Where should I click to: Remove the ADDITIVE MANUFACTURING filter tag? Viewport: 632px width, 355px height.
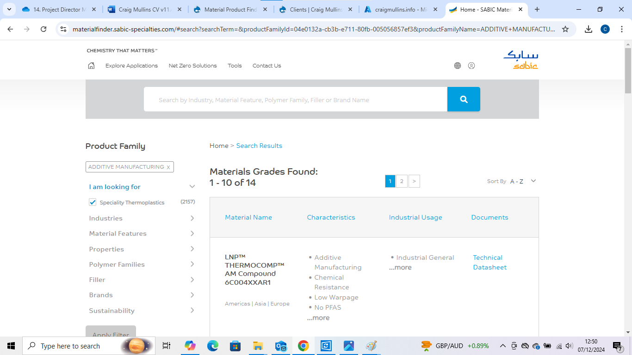168,167
